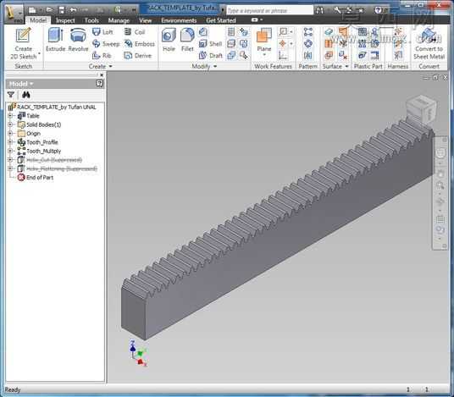The width and height of the screenshot is (454, 397).
Task: Switch to the Get Started ribbon tab
Action: pyautogui.click(x=221, y=20)
